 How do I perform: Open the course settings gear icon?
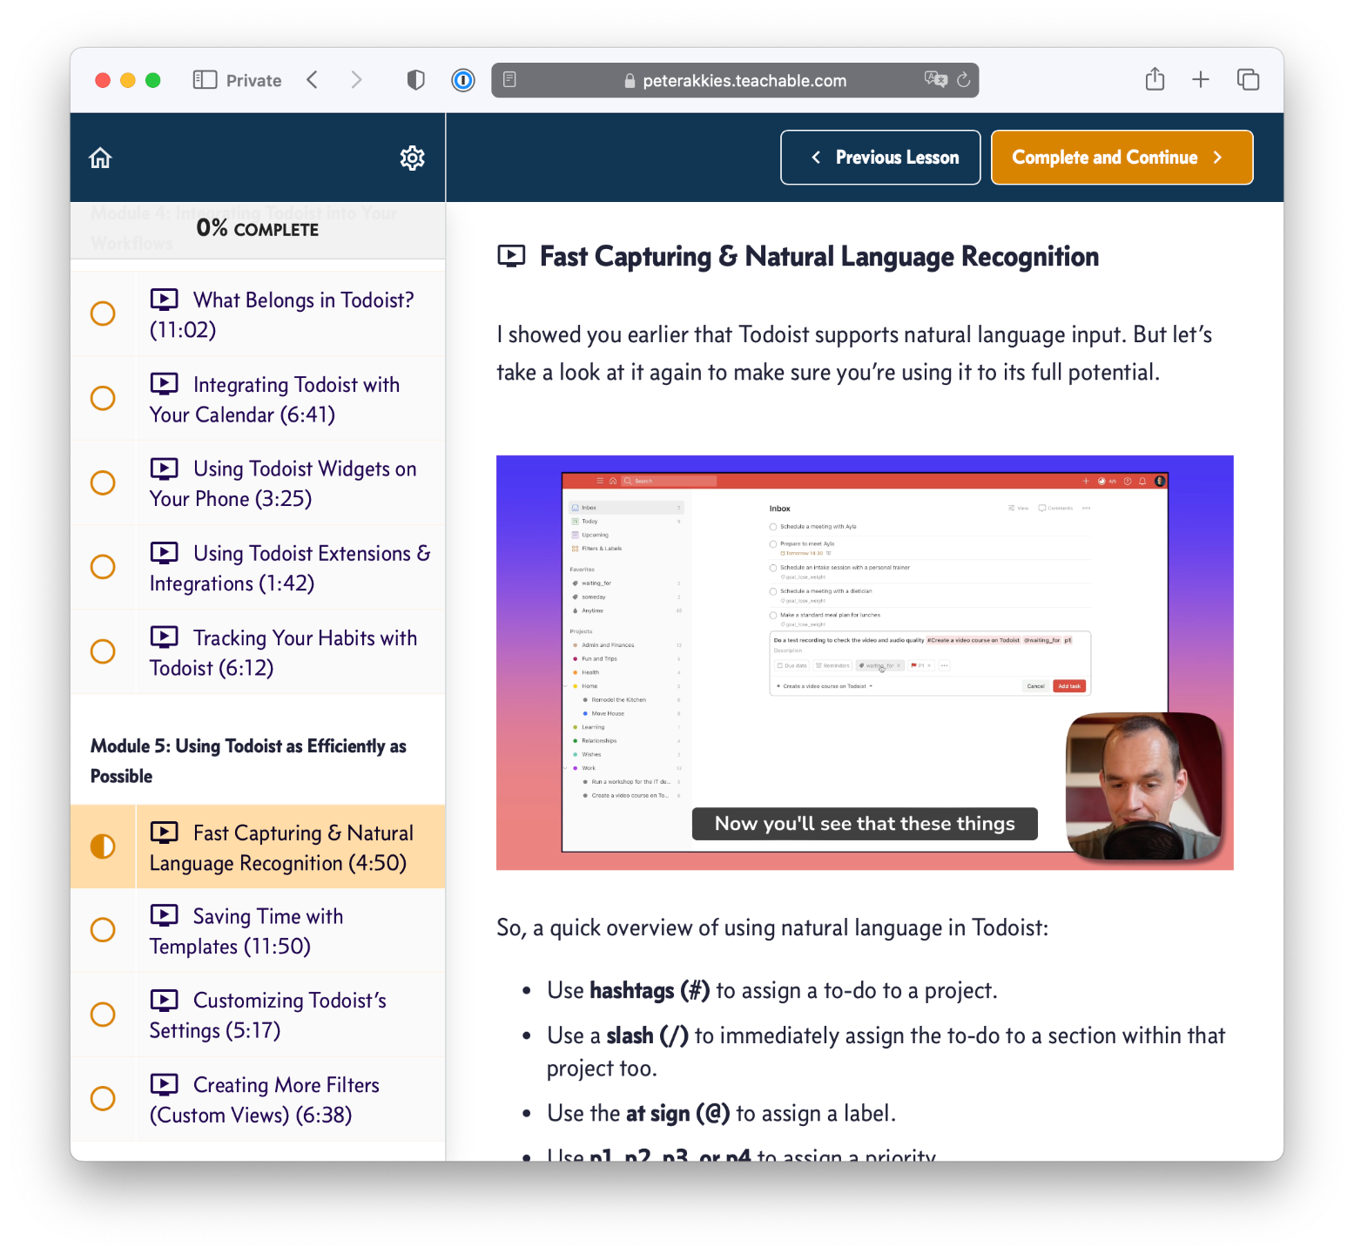[413, 158]
